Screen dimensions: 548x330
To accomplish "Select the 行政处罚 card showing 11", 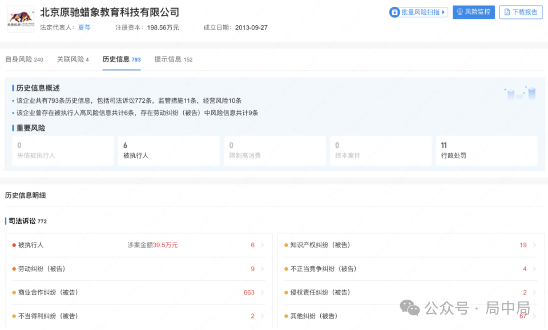I will 486,150.
